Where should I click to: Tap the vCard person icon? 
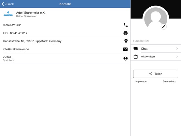point(126,58)
